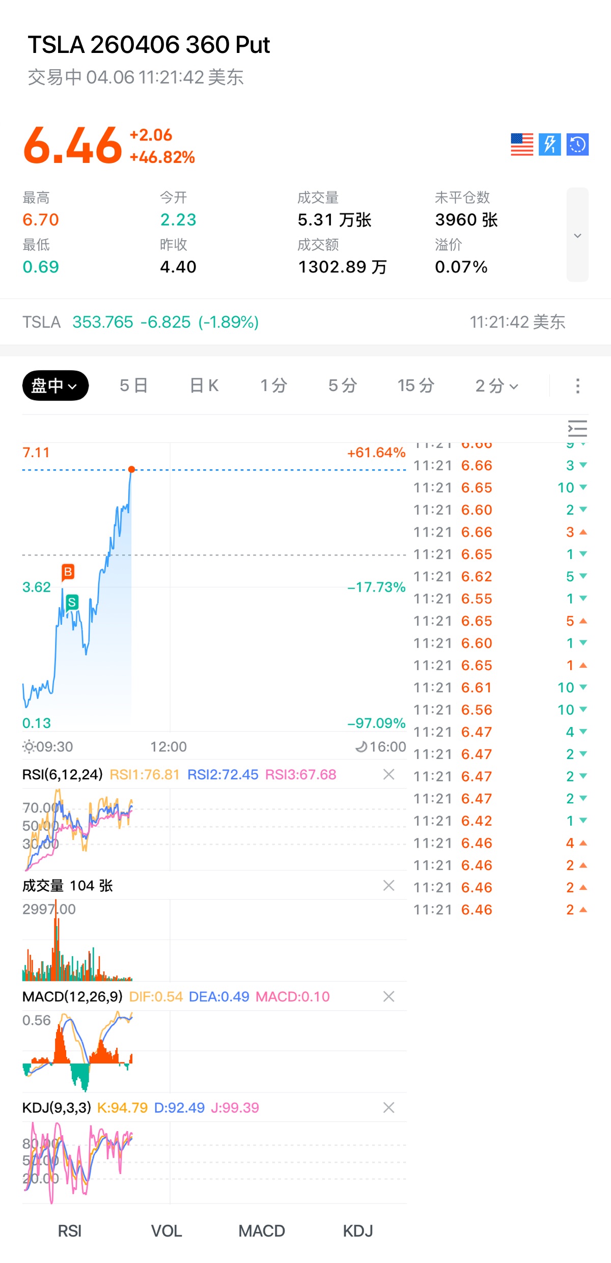
Task: Select the MACD indicator at bottom
Action: (262, 1231)
